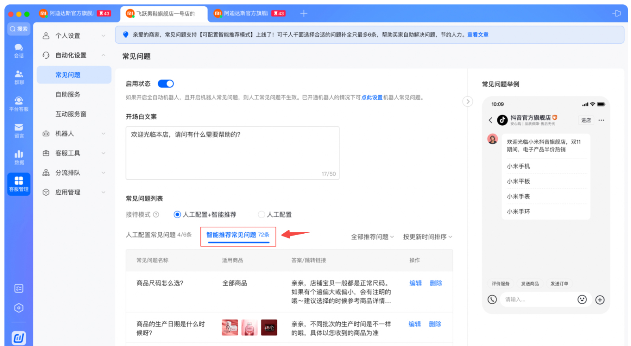Collapse the preview panel with arrow button
The image size is (631, 346).
[468, 102]
